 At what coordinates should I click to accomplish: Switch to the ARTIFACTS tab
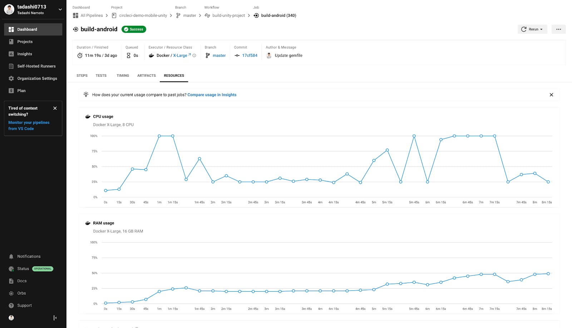(x=146, y=75)
